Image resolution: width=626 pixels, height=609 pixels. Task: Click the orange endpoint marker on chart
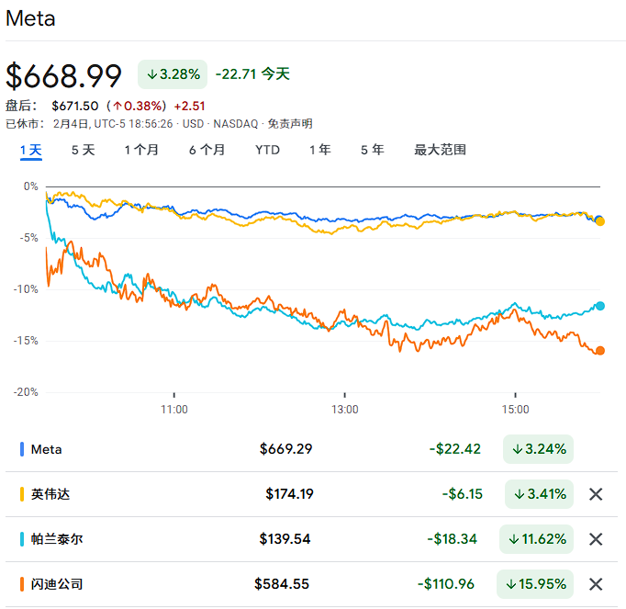[x=599, y=350]
